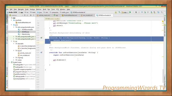Click the override gutter icon beside doInBackground

[x=41, y=38]
